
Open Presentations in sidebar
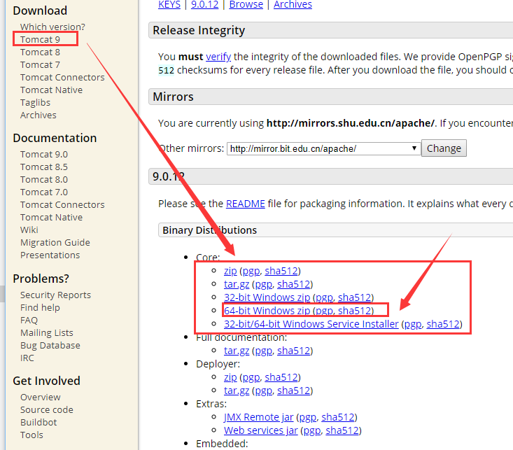click(x=50, y=255)
